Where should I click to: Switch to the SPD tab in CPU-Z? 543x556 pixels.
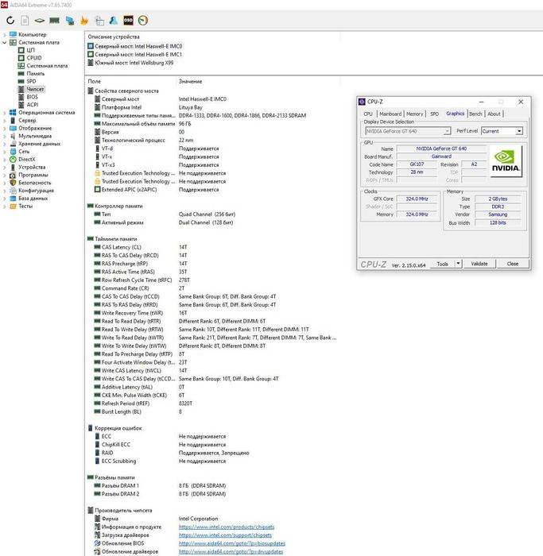point(434,114)
